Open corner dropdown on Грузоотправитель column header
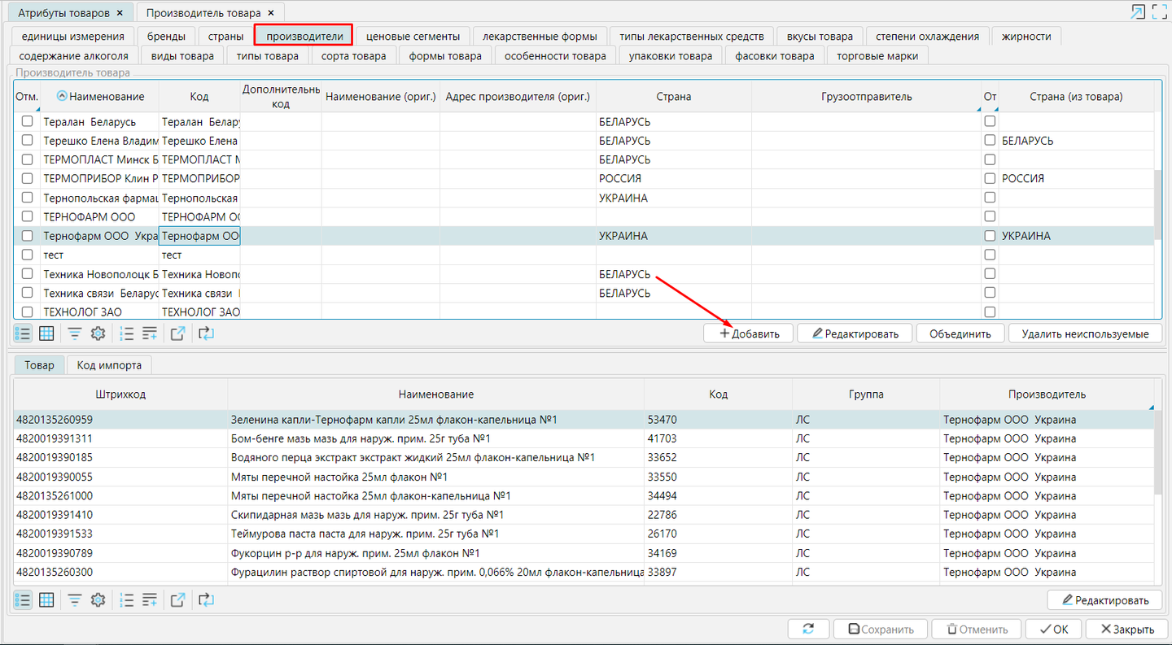The image size is (1172, 645). tap(977, 109)
